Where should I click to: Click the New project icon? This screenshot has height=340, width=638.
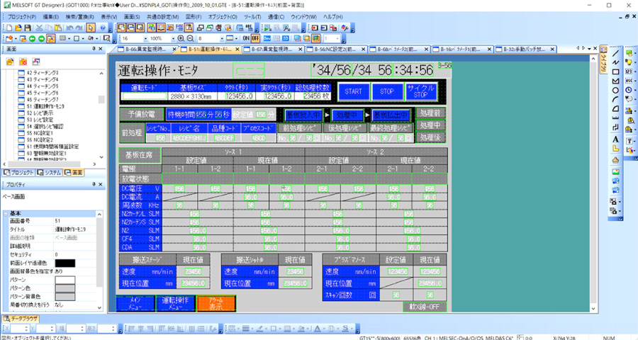(x=9, y=28)
